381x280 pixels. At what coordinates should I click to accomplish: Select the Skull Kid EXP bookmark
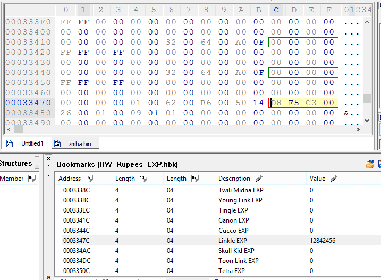pyautogui.click(x=217, y=251)
